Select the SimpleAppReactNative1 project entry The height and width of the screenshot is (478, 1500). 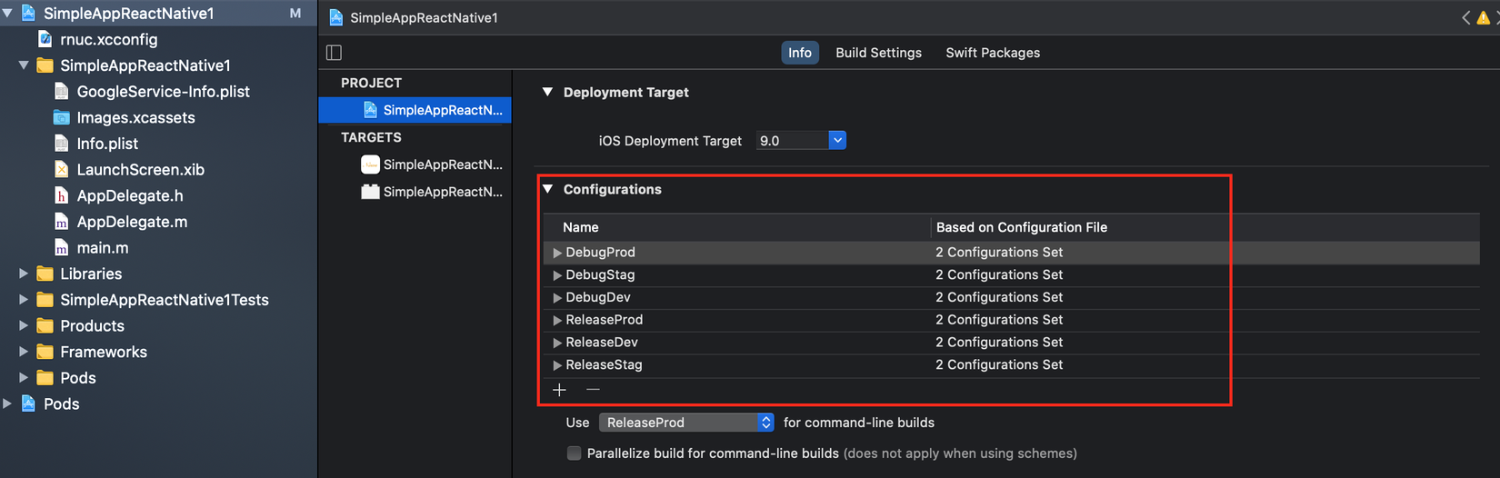pyautogui.click(x=442, y=110)
